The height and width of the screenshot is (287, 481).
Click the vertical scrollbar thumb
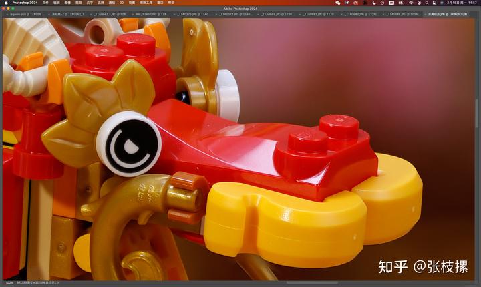476,113
